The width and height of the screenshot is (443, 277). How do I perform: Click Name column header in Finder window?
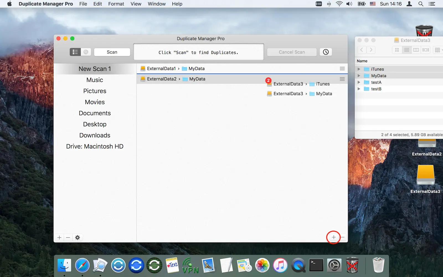[x=362, y=61]
